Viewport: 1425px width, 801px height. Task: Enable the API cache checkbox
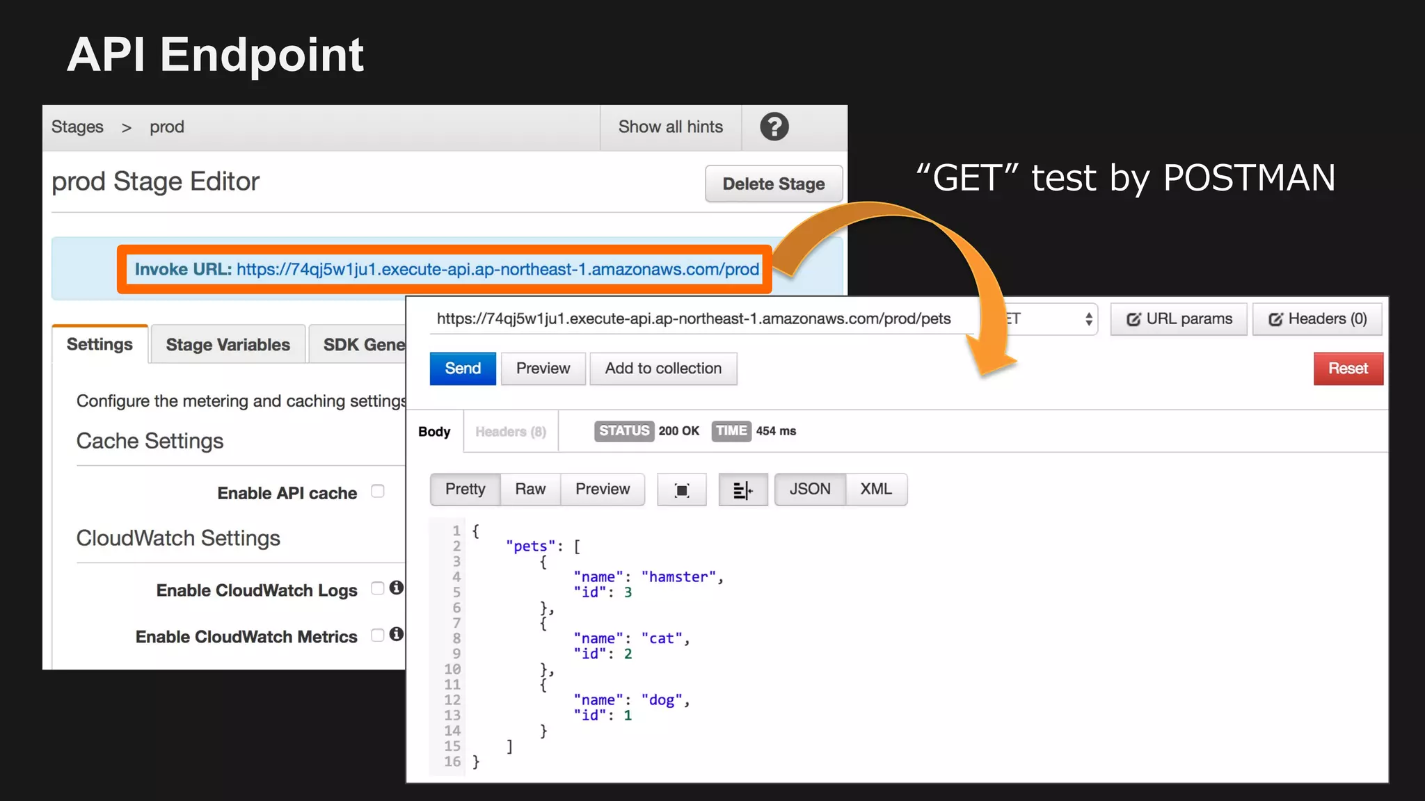click(378, 491)
